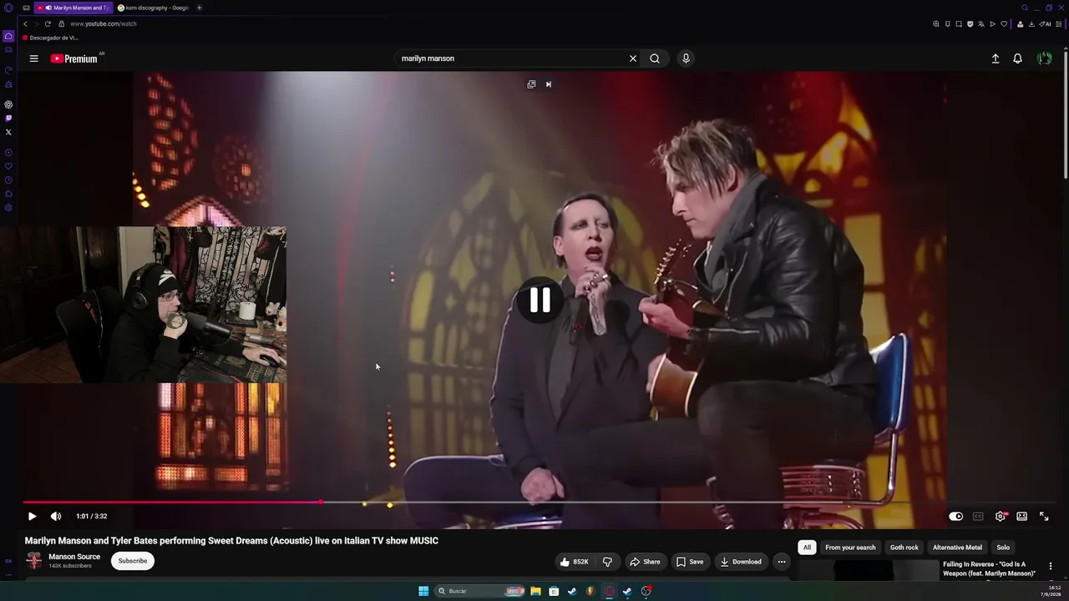Select the Solo filter chip
Image resolution: width=1069 pixels, height=601 pixels.
coord(1003,548)
